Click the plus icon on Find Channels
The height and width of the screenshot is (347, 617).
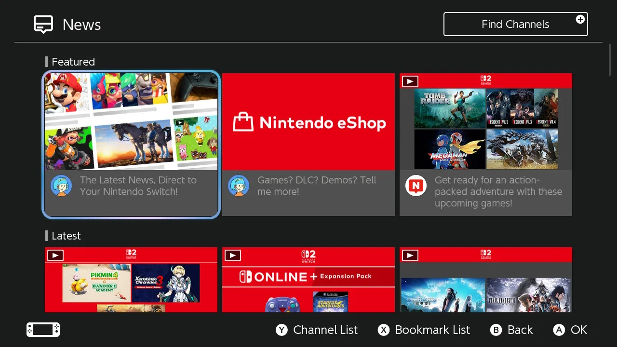[x=580, y=19]
